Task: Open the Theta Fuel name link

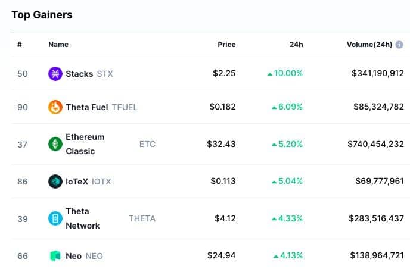Action: click(86, 107)
